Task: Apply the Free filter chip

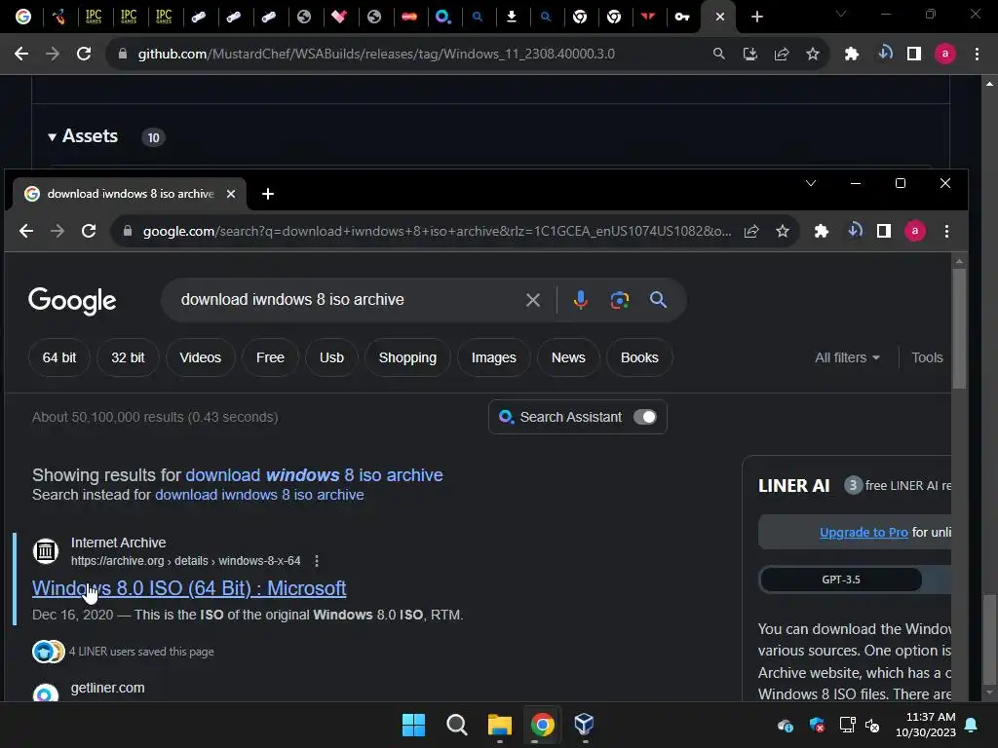Action: [270, 357]
